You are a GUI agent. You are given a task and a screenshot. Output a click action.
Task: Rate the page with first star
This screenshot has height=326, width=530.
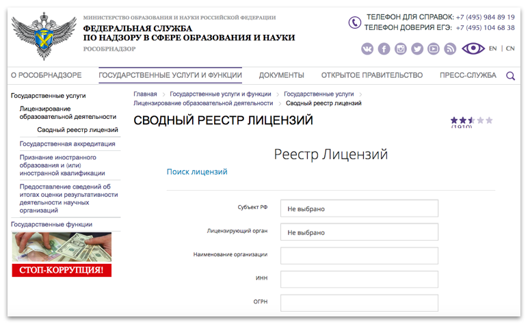click(454, 120)
